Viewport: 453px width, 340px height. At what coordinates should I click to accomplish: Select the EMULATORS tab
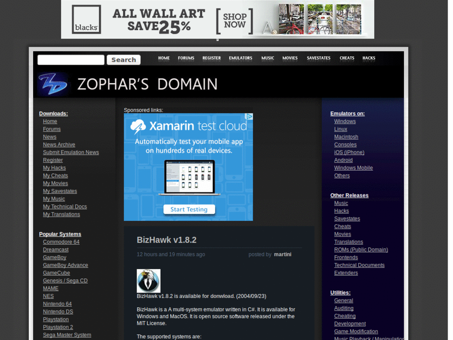(x=240, y=58)
